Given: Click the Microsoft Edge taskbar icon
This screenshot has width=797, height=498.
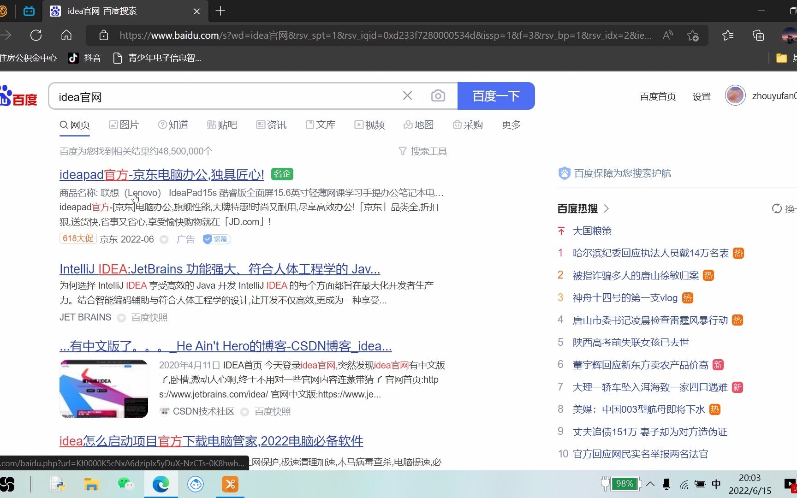Looking at the screenshot, I should click(x=161, y=484).
